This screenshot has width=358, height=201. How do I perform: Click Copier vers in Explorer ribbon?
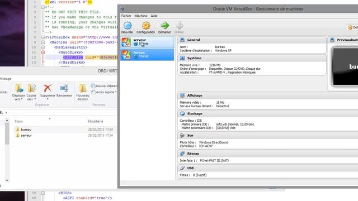[x=31, y=92]
